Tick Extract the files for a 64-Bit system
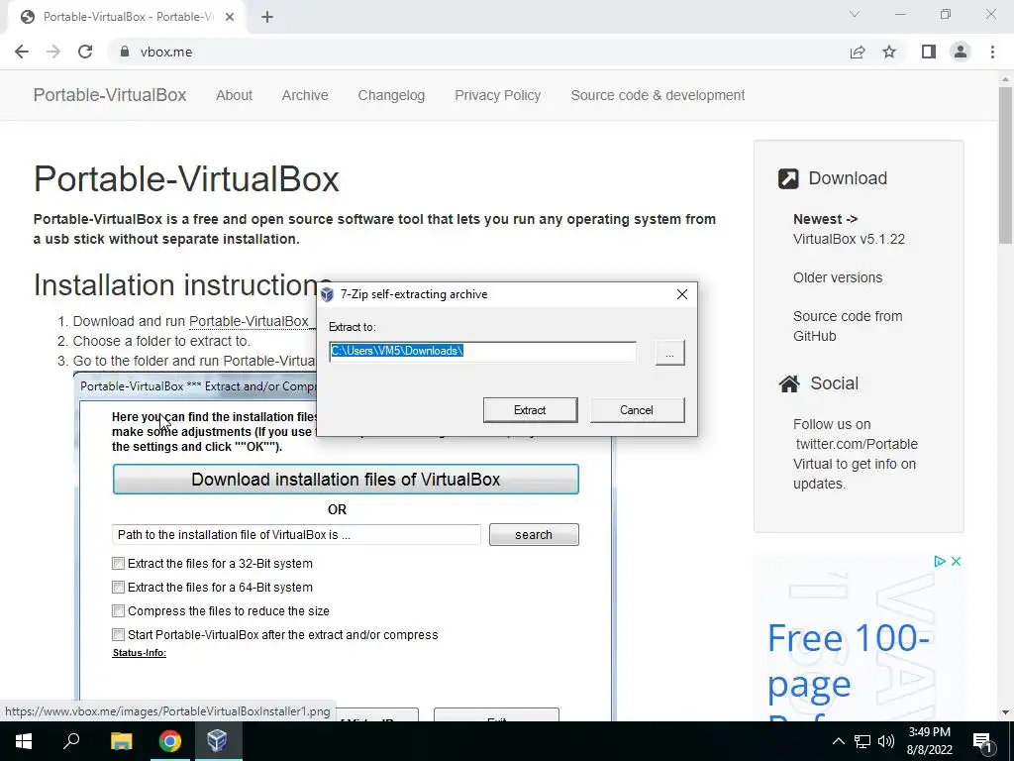Image resolution: width=1014 pixels, height=761 pixels. point(119,588)
